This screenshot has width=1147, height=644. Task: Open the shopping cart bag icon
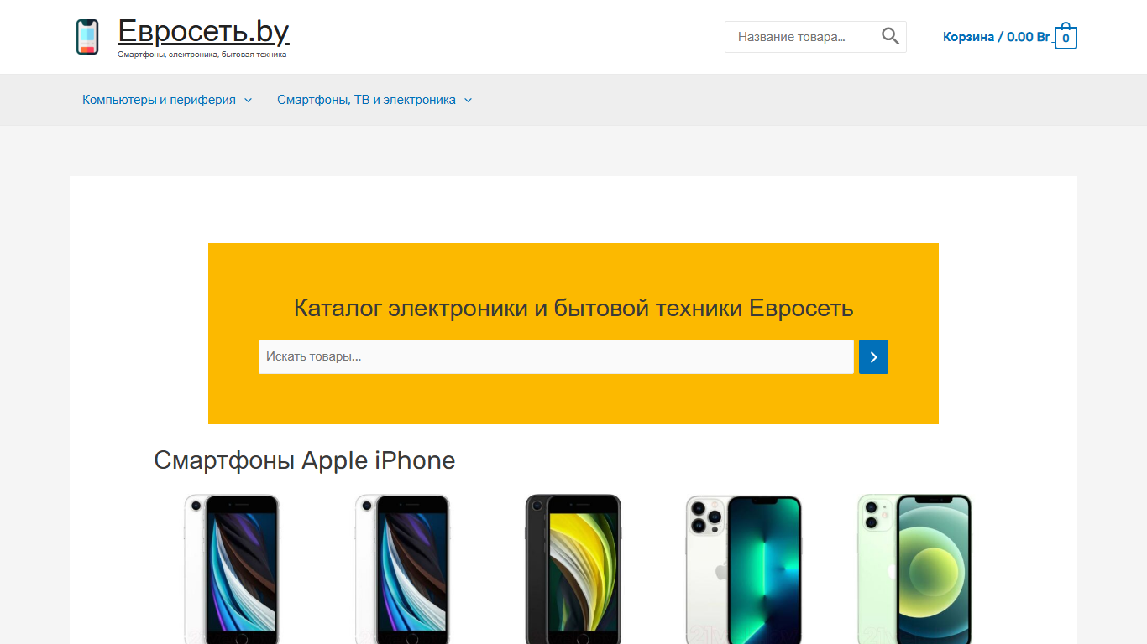[x=1066, y=36]
